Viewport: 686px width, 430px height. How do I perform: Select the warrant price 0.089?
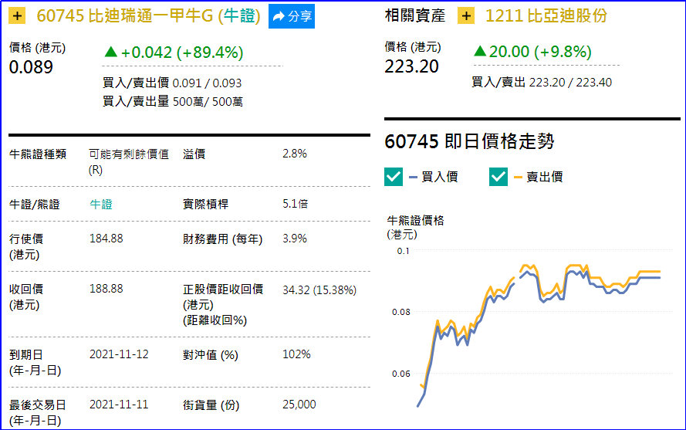31,67
